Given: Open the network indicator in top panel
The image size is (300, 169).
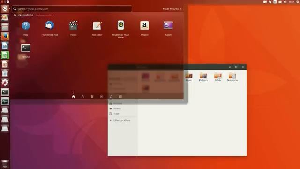Looking at the screenshot, I should (x=270, y=2).
